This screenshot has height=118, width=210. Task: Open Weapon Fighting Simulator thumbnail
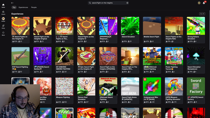click(174, 87)
